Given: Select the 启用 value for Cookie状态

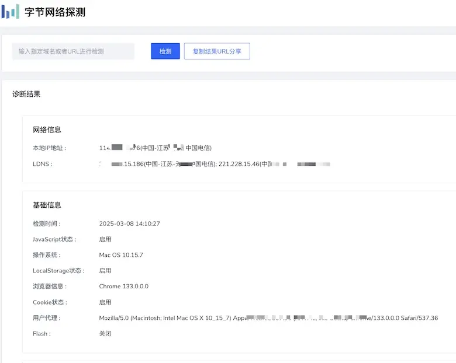Looking at the screenshot, I should coord(105,302).
